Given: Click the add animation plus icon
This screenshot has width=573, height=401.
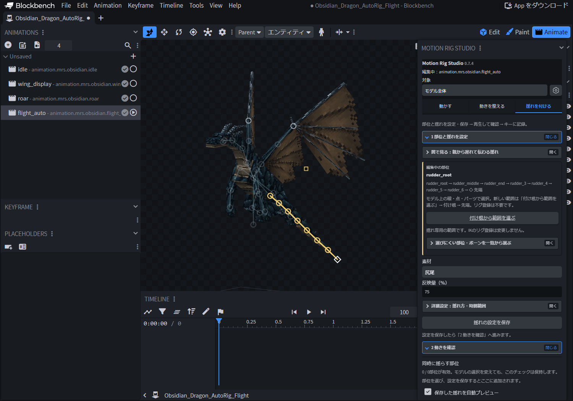Looking at the screenshot, I should [x=8, y=45].
